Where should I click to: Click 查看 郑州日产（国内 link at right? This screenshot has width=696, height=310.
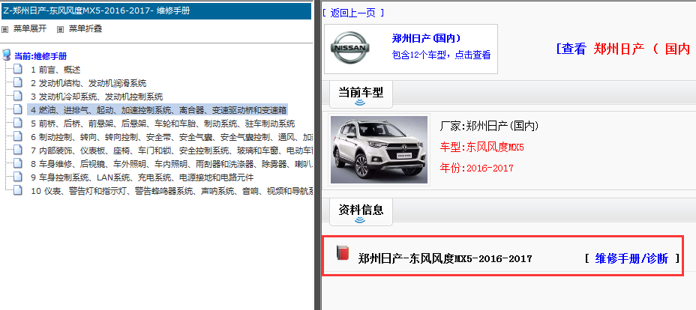(x=623, y=49)
